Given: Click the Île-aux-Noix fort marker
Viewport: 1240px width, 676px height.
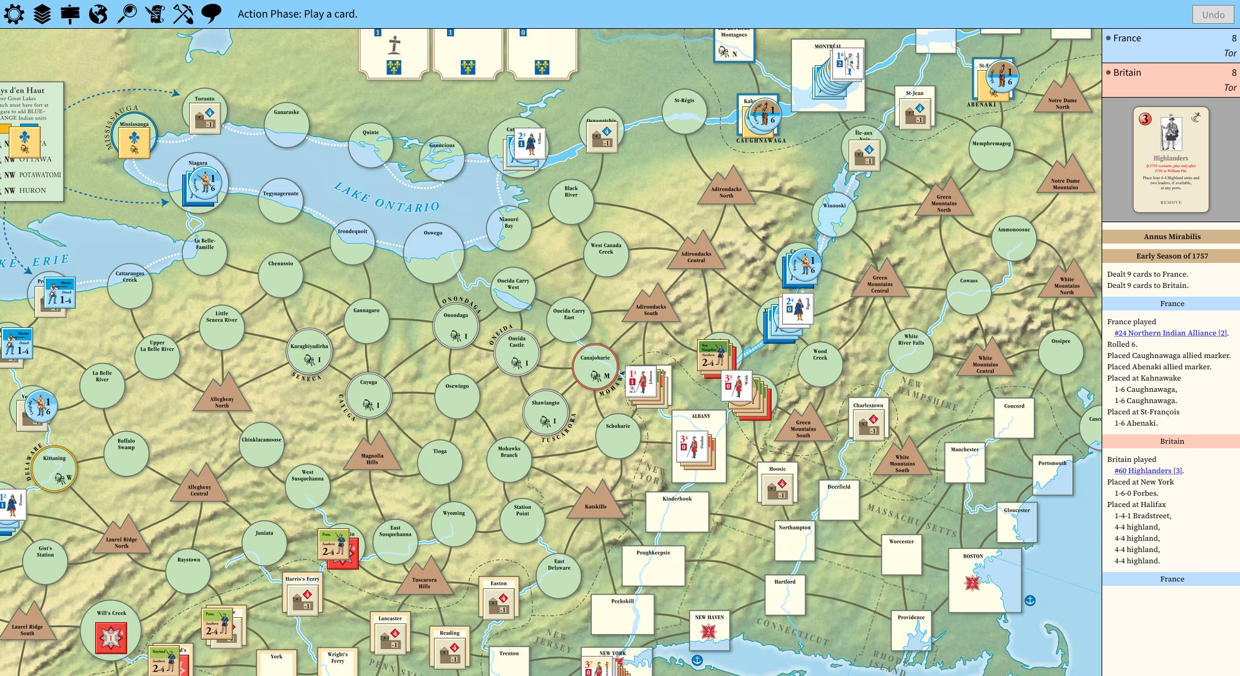Looking at the screenshot, I should click(x=864, y=156).
